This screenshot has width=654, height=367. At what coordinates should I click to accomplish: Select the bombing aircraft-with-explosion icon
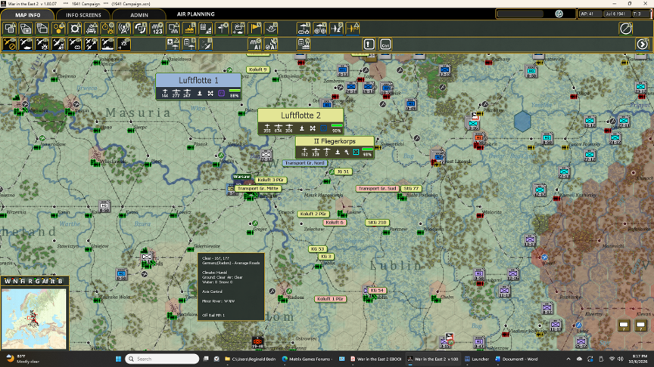tap(42, 44)
